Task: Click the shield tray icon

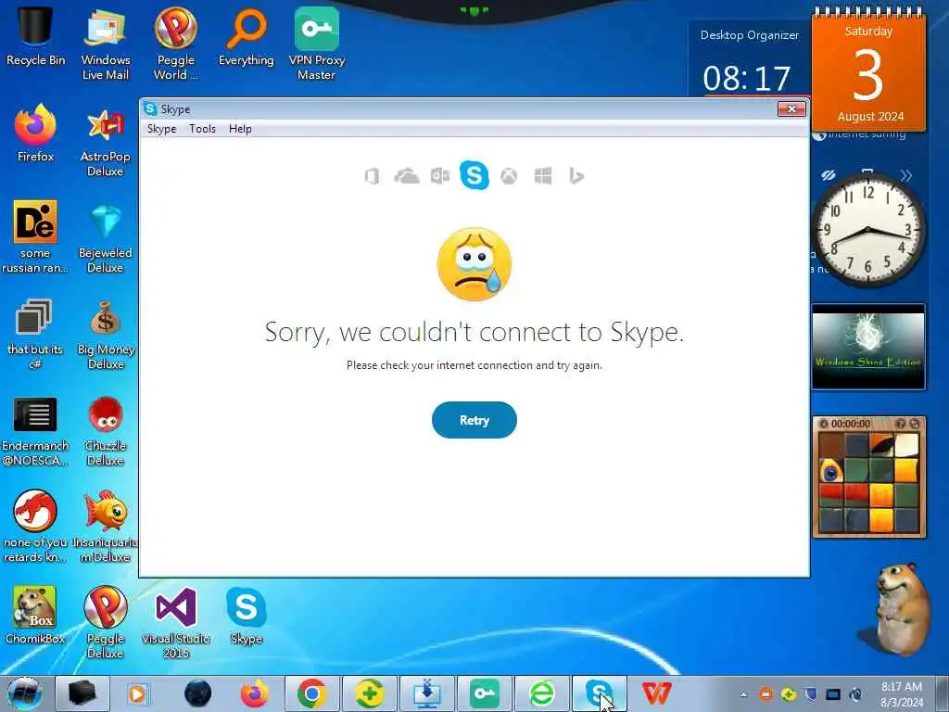Action: (x=811, y=694)
